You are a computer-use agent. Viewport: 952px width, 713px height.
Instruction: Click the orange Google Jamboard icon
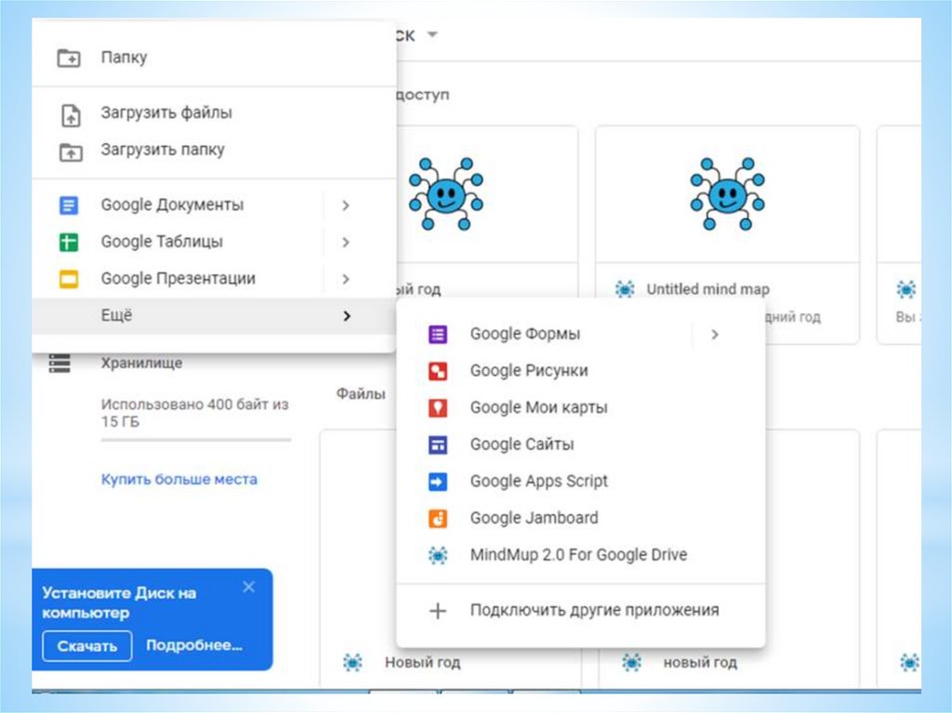[x=438, y=519]
